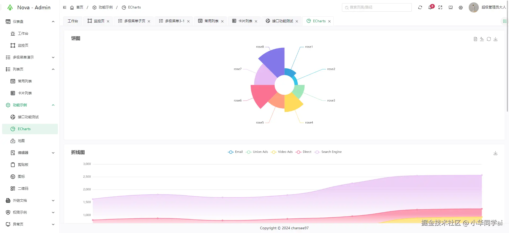Expand the 外链文档 menu group
The width and height of the screenshot is (509, 233).
coord(30,200)
